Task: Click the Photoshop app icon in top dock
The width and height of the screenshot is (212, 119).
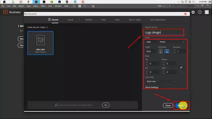Action: 60,2
